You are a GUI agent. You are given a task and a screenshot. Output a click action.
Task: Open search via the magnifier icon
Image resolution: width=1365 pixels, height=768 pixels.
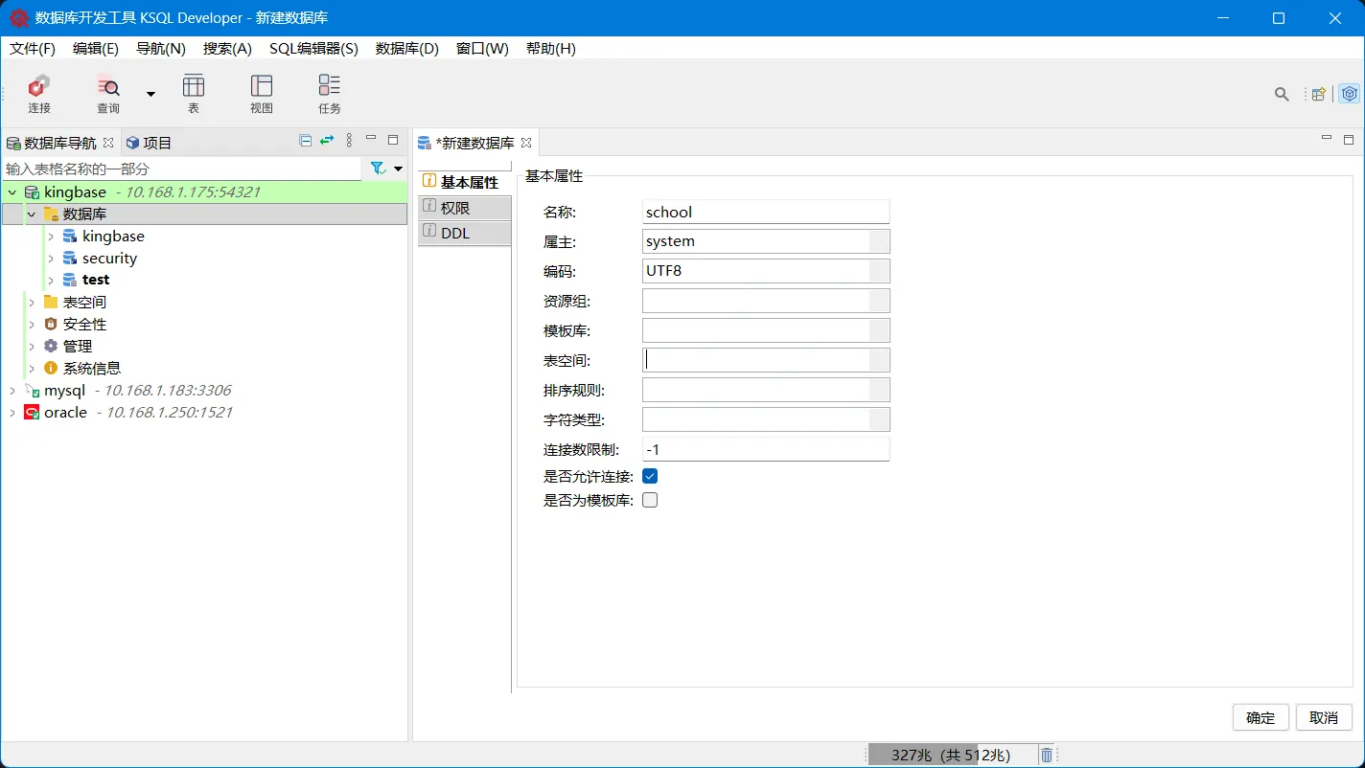(1282, 94)
